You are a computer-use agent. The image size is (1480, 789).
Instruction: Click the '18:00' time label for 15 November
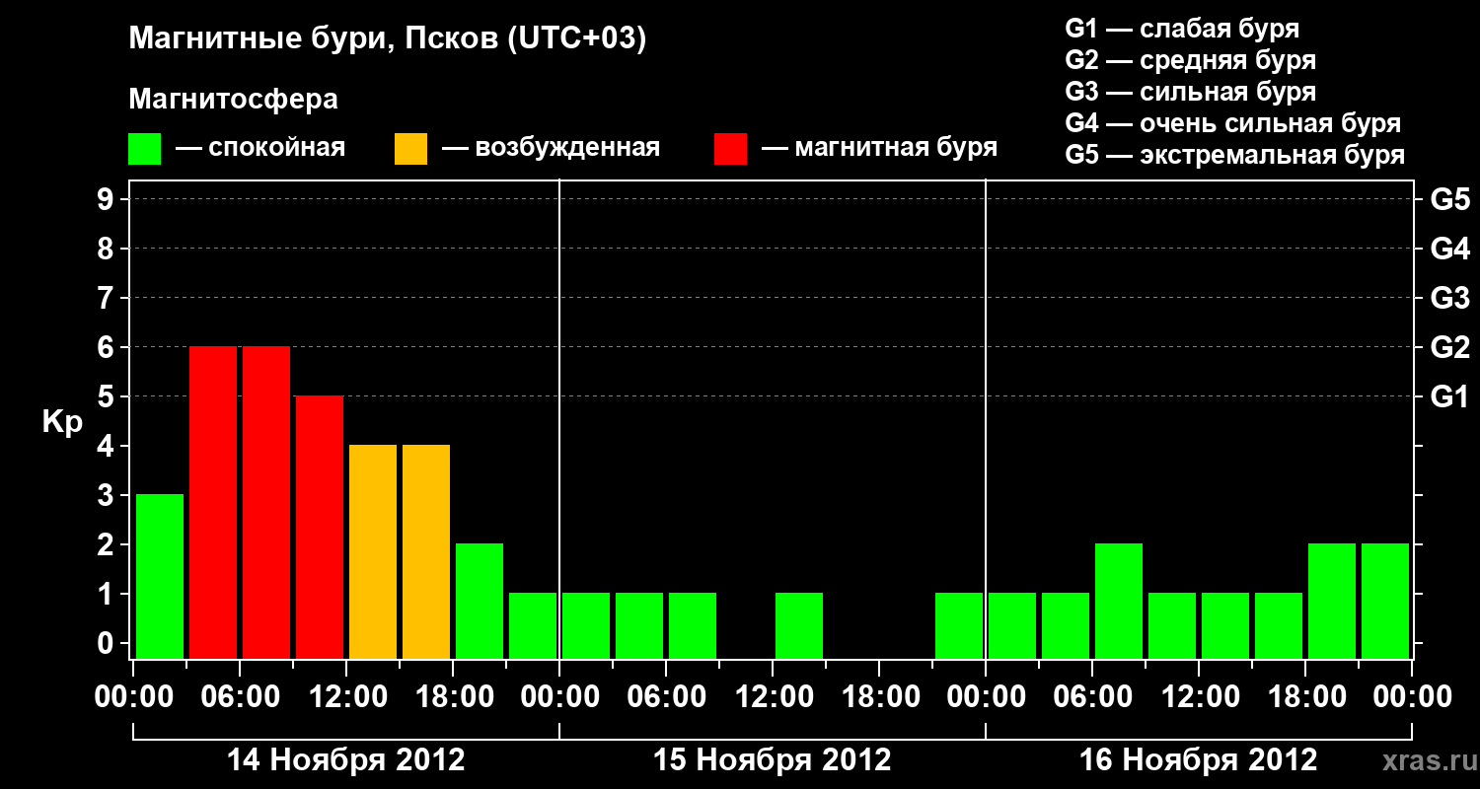coord(879,696)
